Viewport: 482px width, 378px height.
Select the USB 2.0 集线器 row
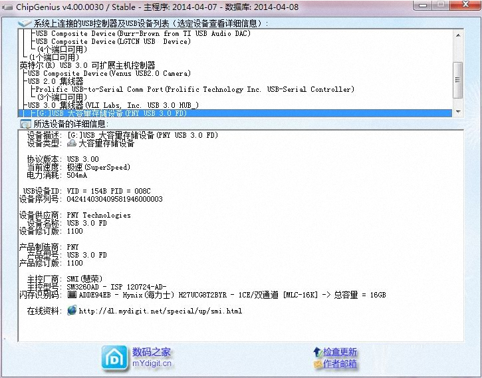tap(55, 81)
